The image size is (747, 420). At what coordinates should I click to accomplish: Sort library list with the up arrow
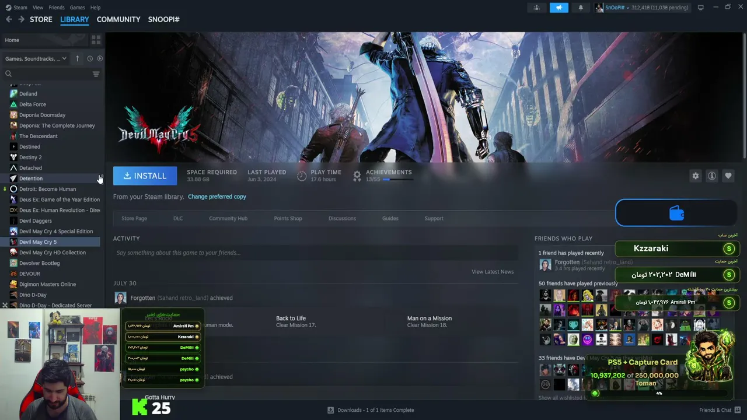pos(78,58)
